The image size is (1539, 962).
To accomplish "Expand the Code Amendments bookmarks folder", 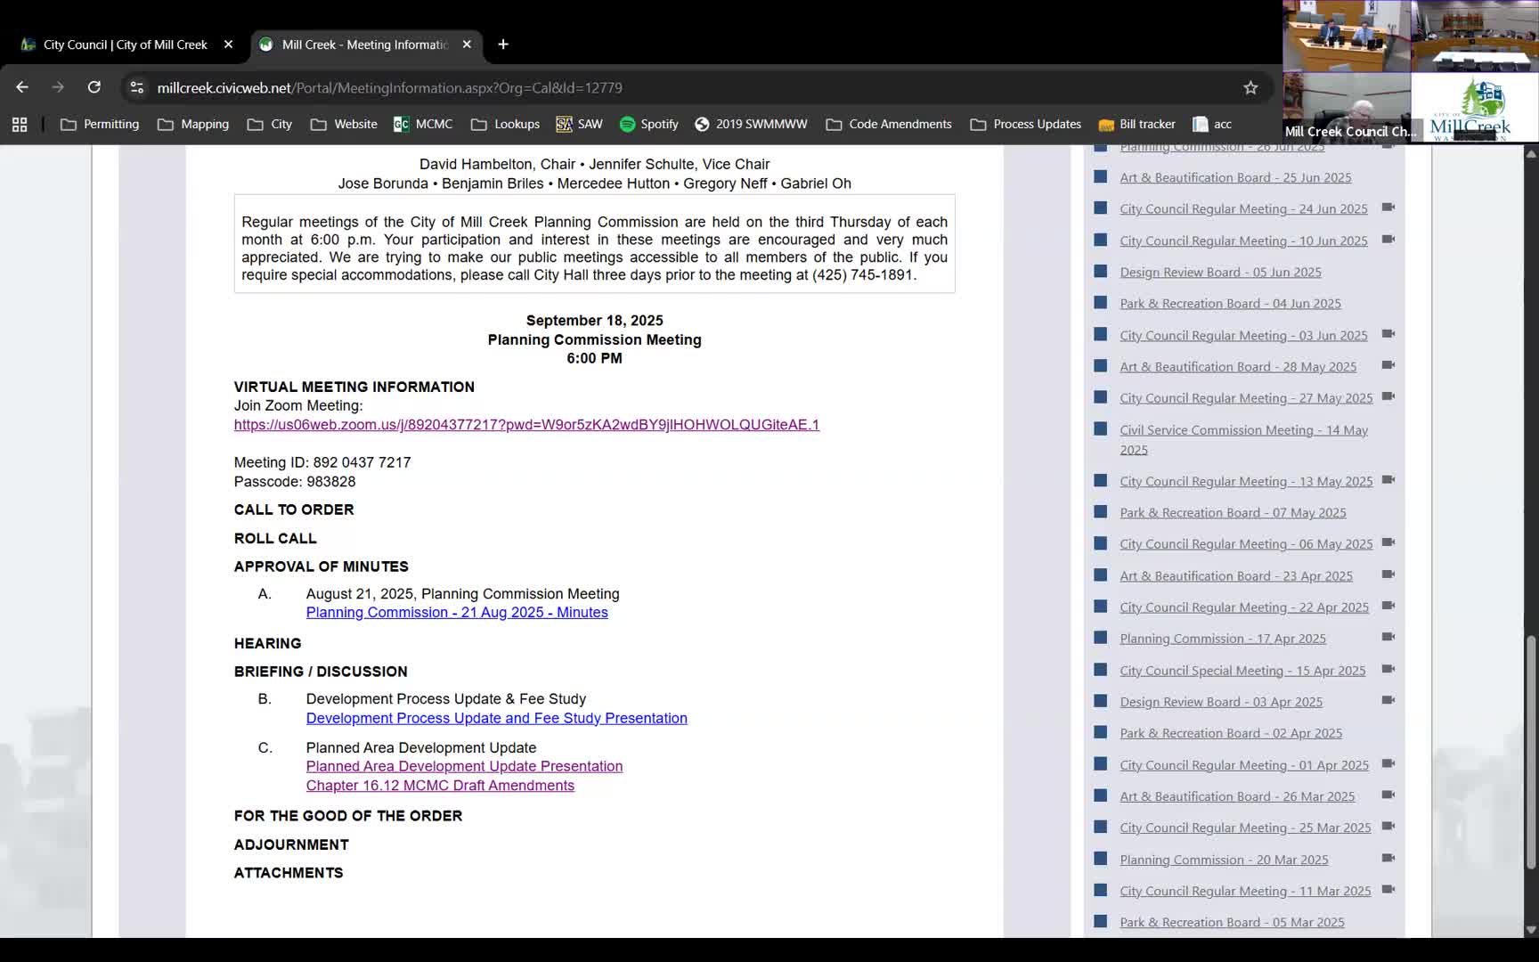I will [x=888, y=125].
